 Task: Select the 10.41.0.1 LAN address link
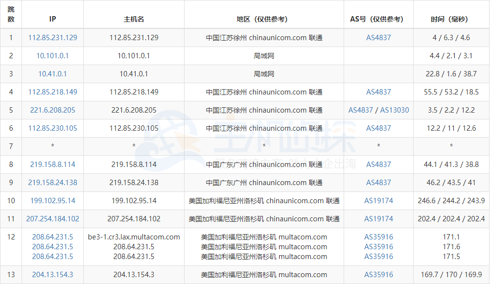[52, 74]
